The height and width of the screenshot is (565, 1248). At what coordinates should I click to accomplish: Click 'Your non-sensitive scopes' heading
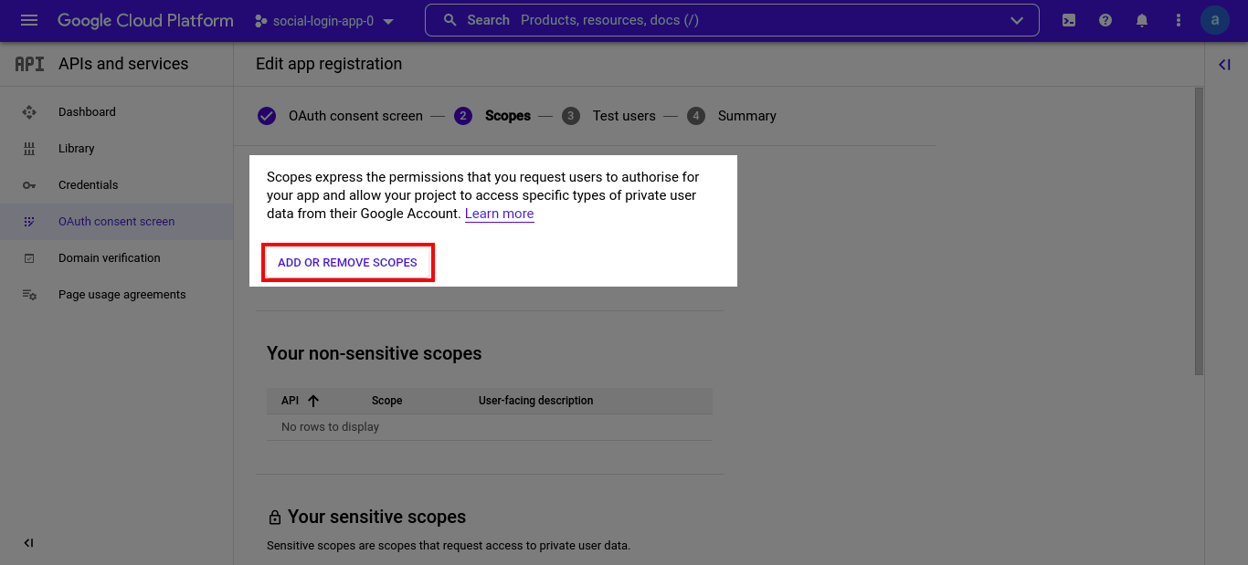[x=374, y=353]
